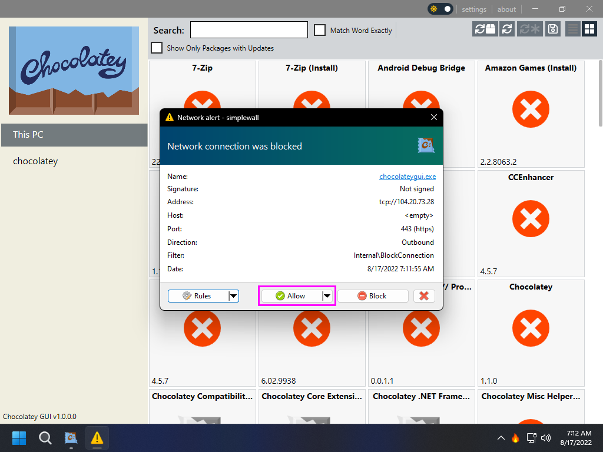This screenshot has width=603, height=452.
Task: Select This PC source
Action: (74, 135)
